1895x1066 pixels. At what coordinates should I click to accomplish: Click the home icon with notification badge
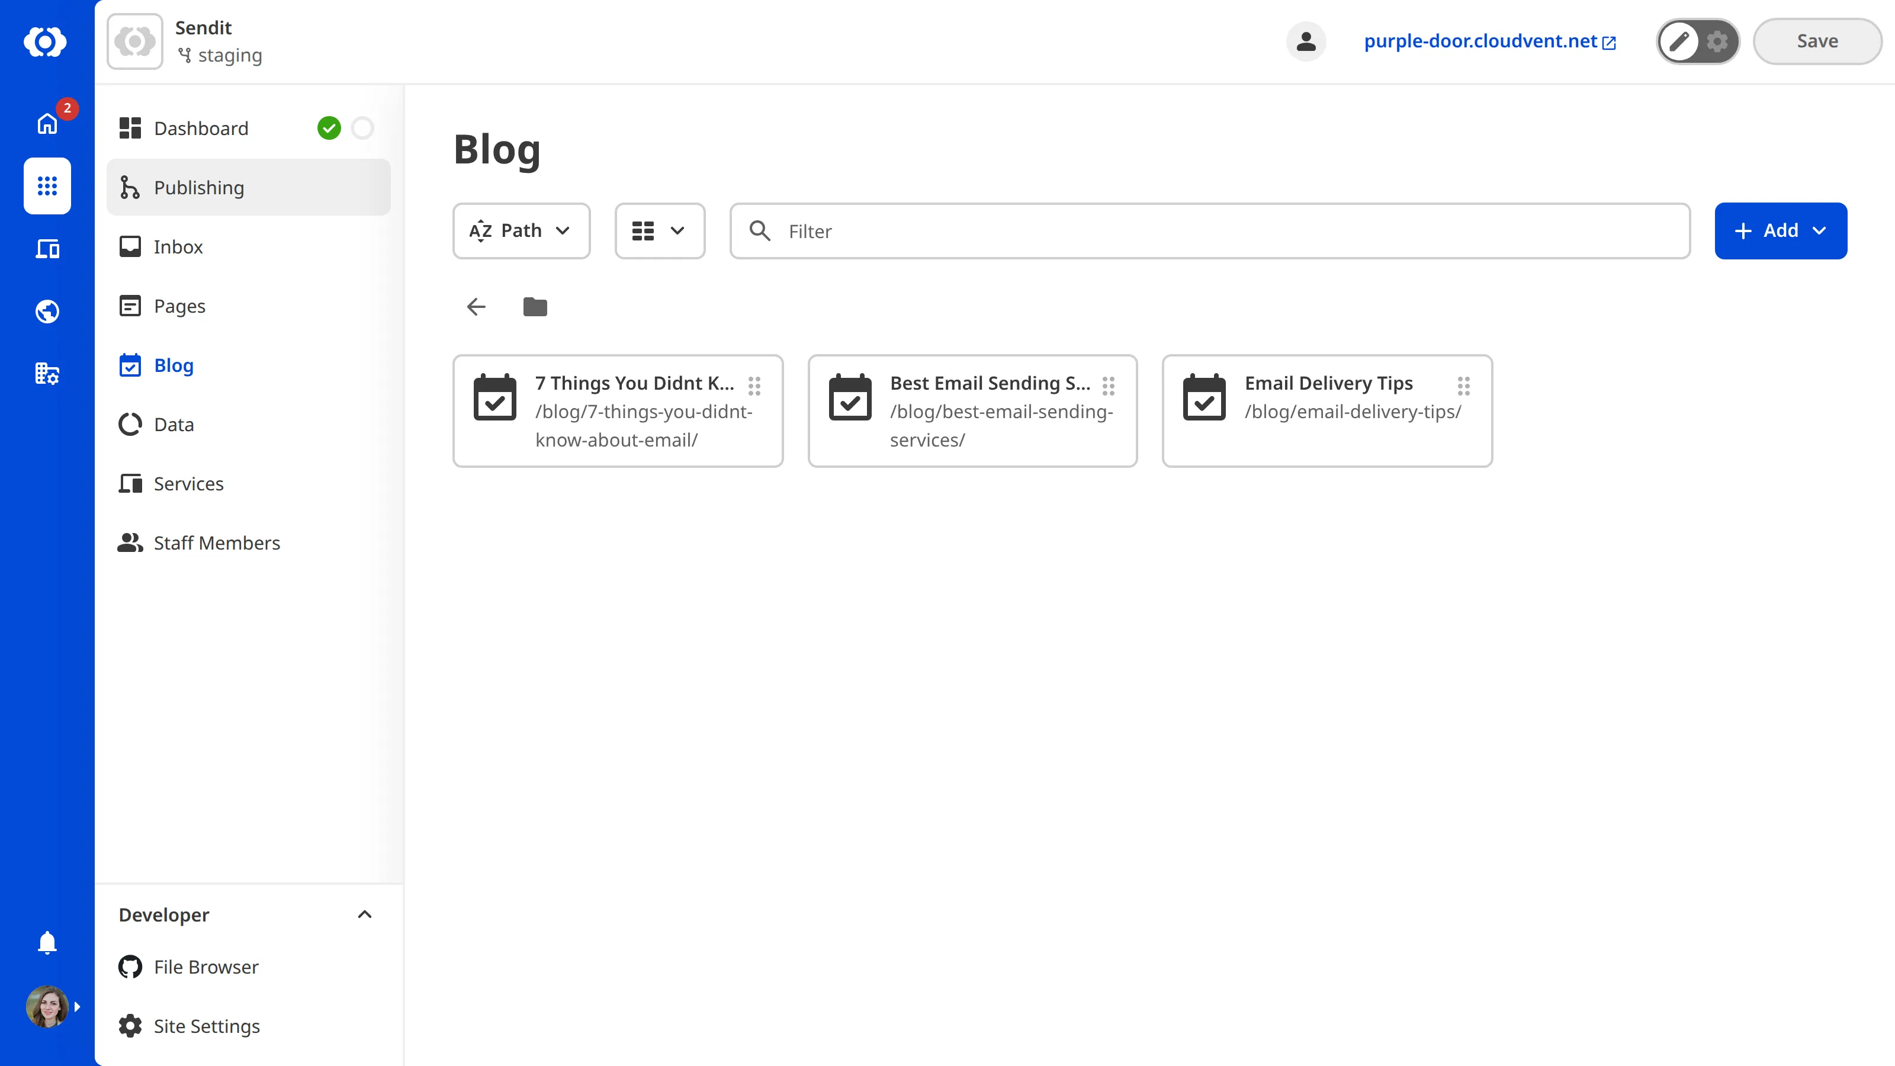pyautogui.click(x=47, y=123)
